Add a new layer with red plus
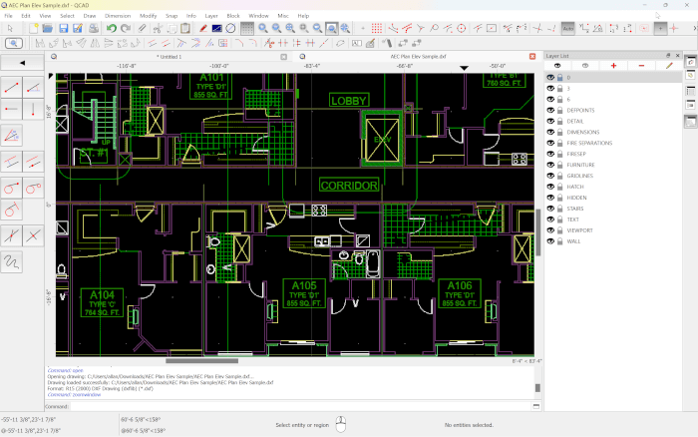 pyautogui.click(x=613, y=66)
